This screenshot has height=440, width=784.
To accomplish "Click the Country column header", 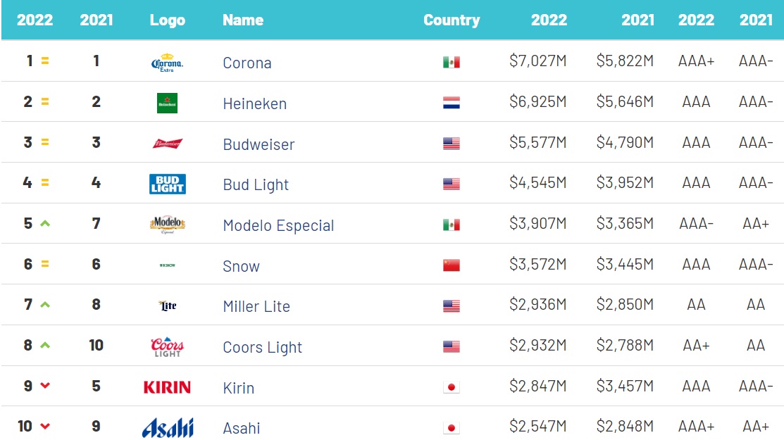I will click(451, 20).
